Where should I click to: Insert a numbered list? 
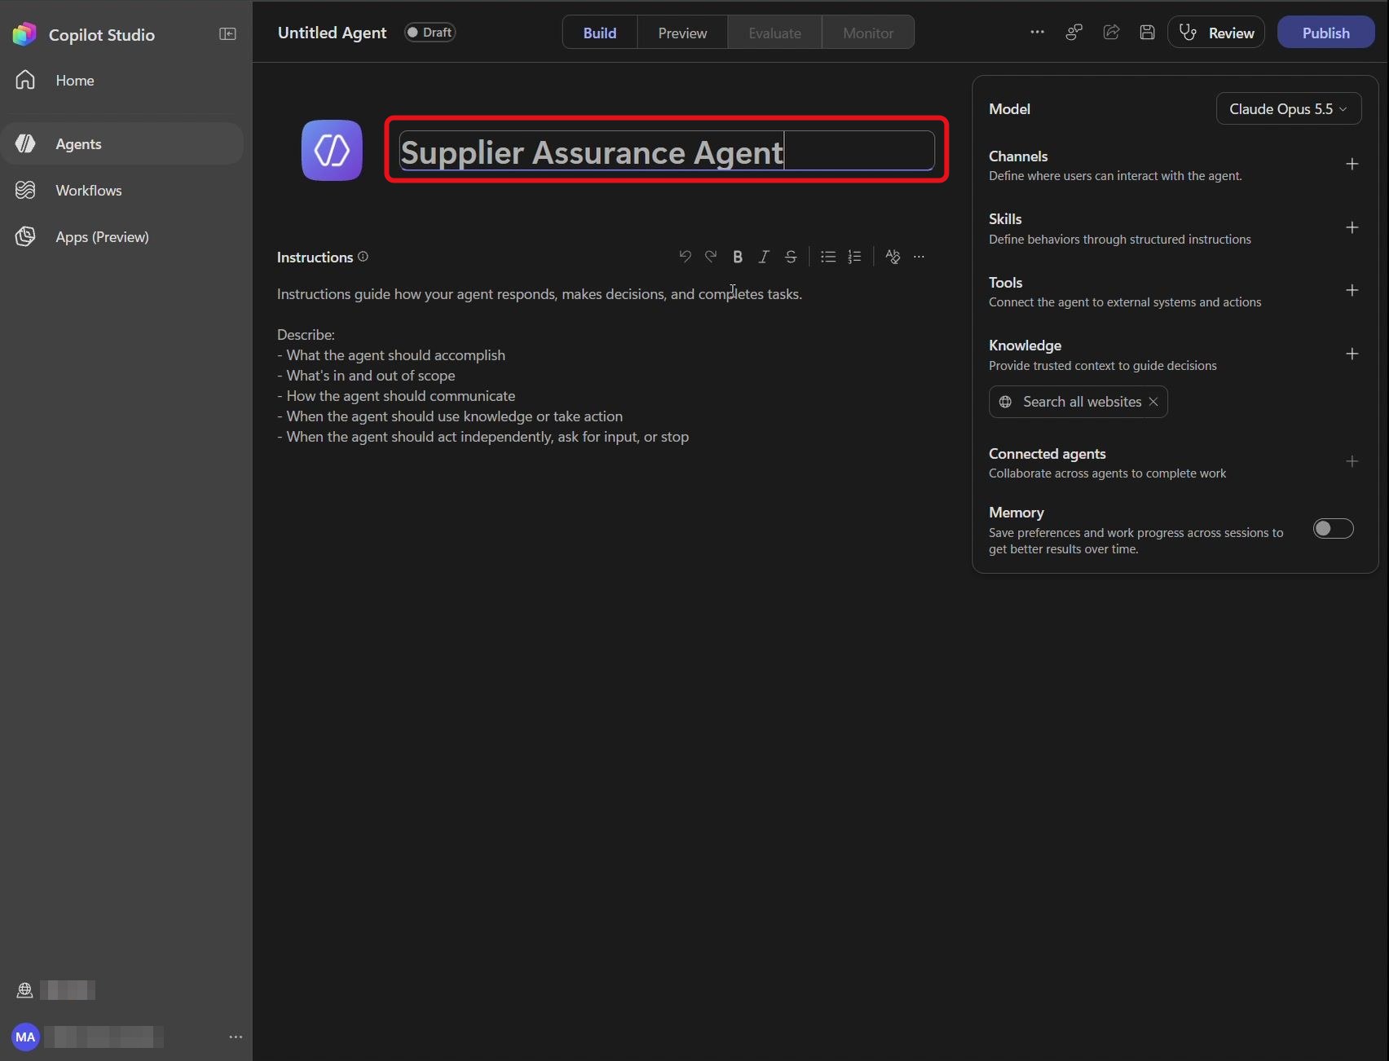[854, 257]
